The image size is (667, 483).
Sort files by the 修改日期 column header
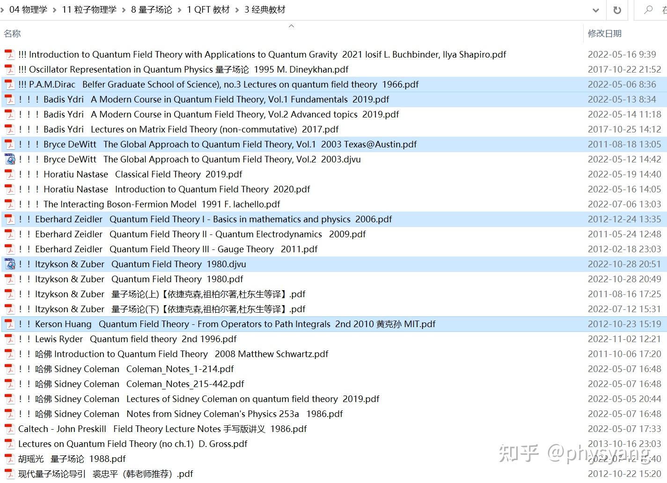[x=604, y=33]
